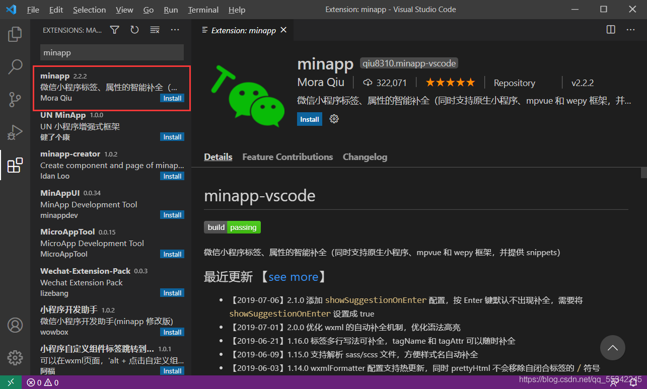Select the minapp-creator list entry

pos(112,165)
